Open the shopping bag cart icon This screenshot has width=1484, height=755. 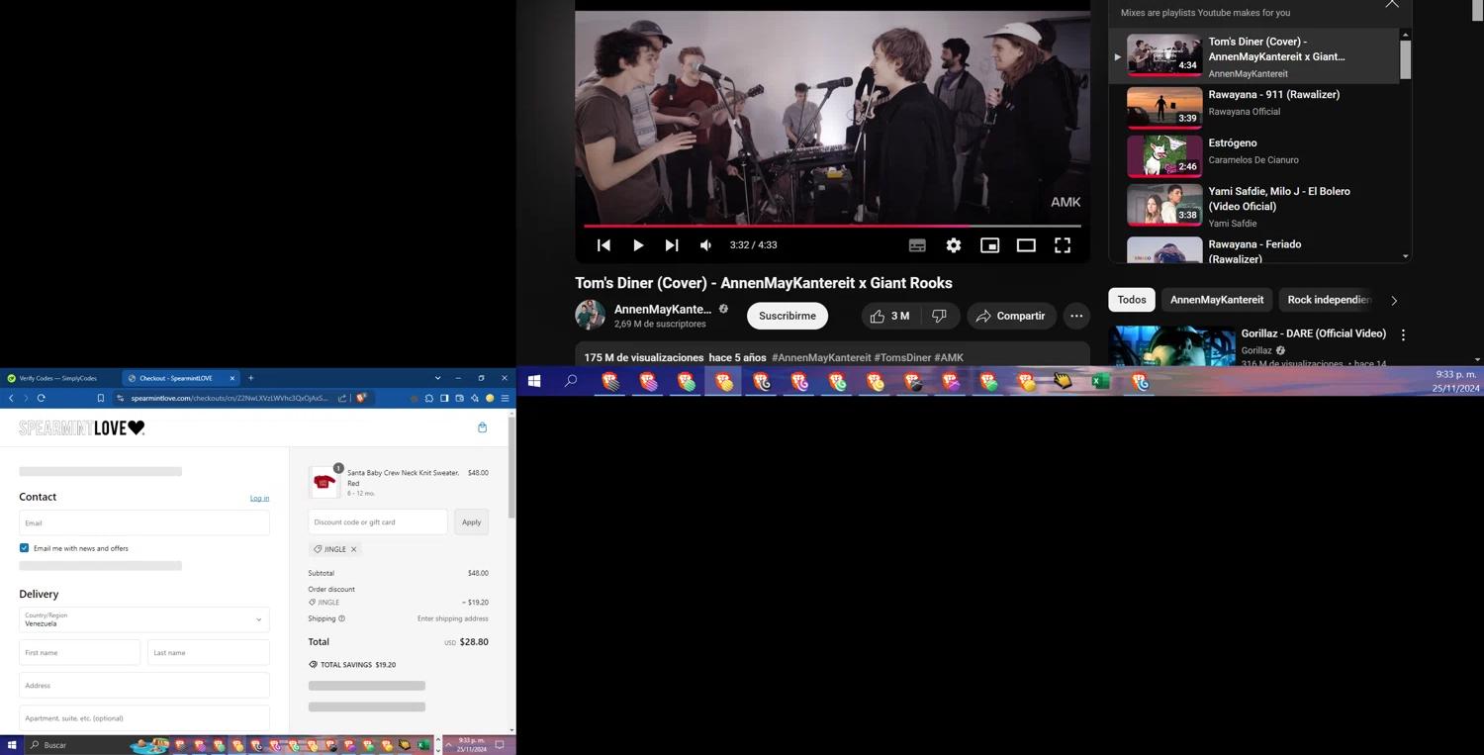pos(482,427)
